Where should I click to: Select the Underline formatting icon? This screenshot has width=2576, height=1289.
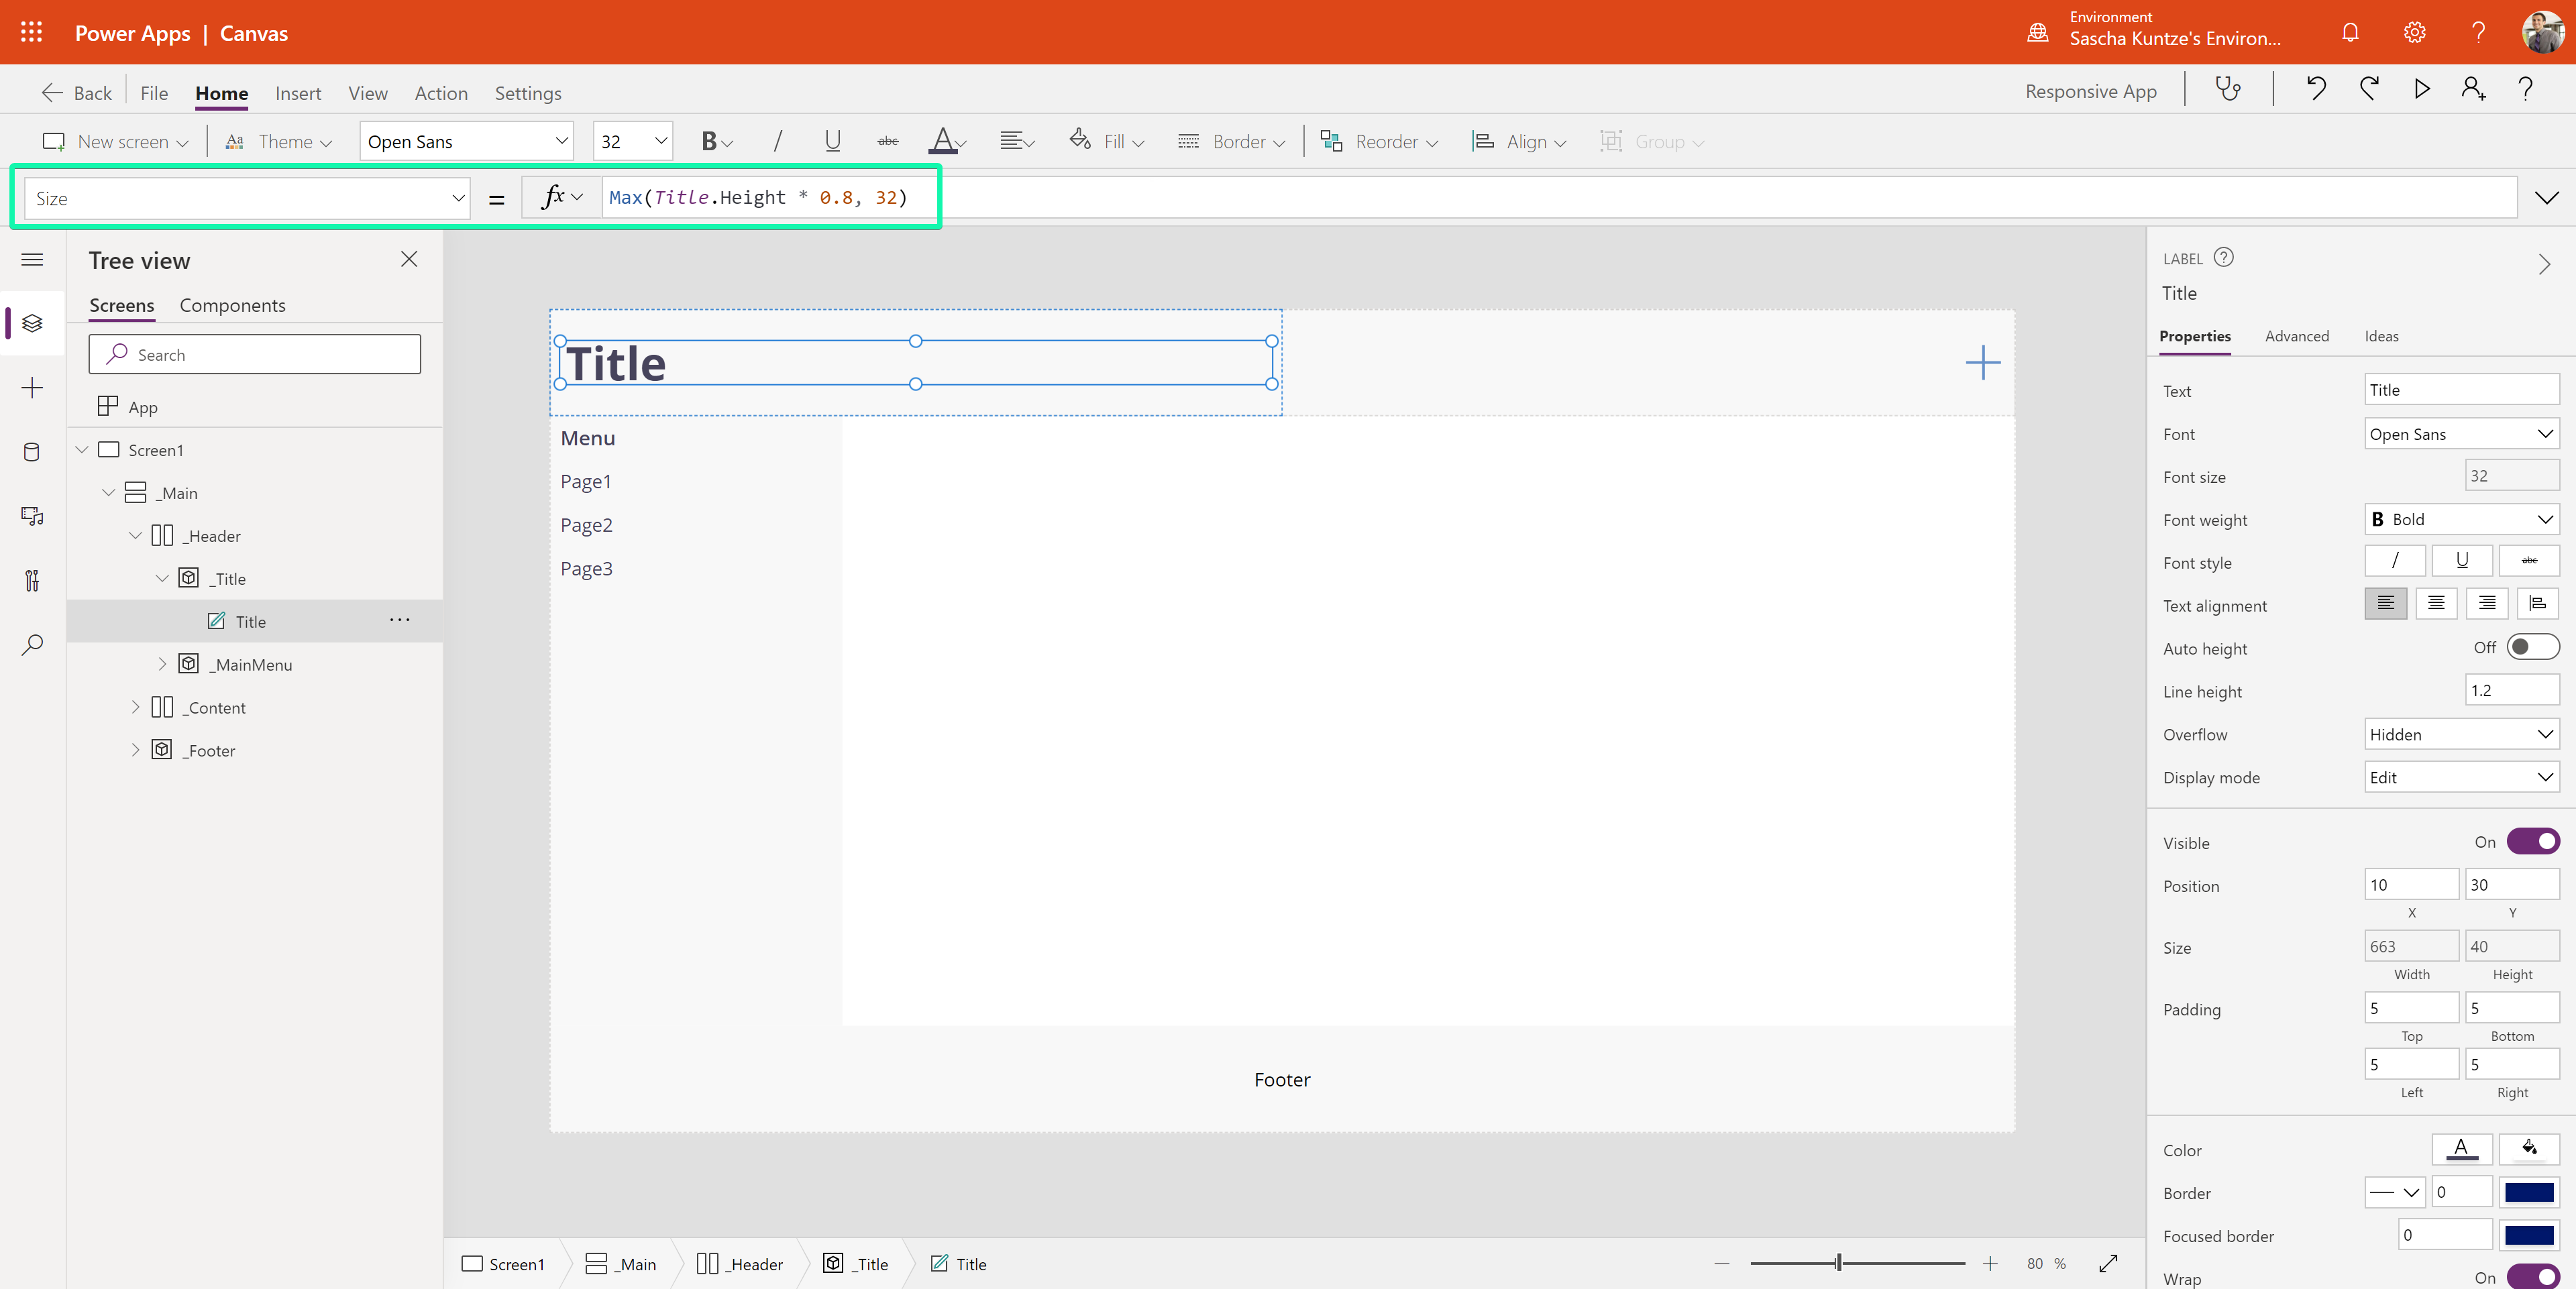(832, 139)
